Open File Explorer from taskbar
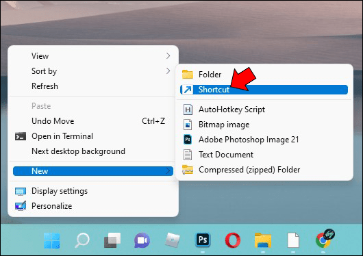This screenshot has width=363, height=256. pos(263,240)
